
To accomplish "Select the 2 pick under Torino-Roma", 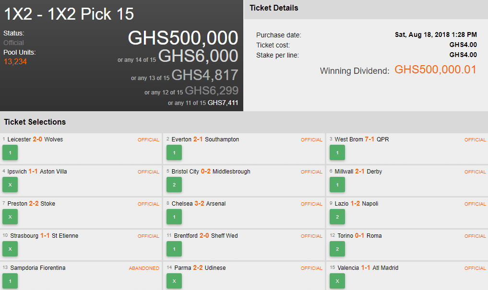I will click(x=337, y=249).
